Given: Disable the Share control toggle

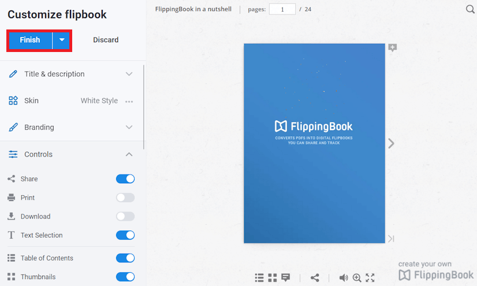Looking at the screenshot, I should point(125,179).
